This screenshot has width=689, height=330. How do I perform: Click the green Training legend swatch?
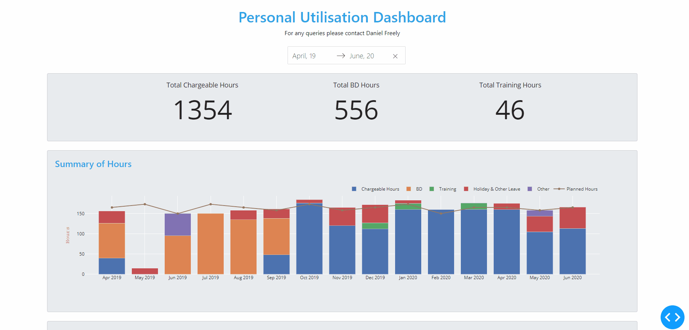click(x=432, y=189)
